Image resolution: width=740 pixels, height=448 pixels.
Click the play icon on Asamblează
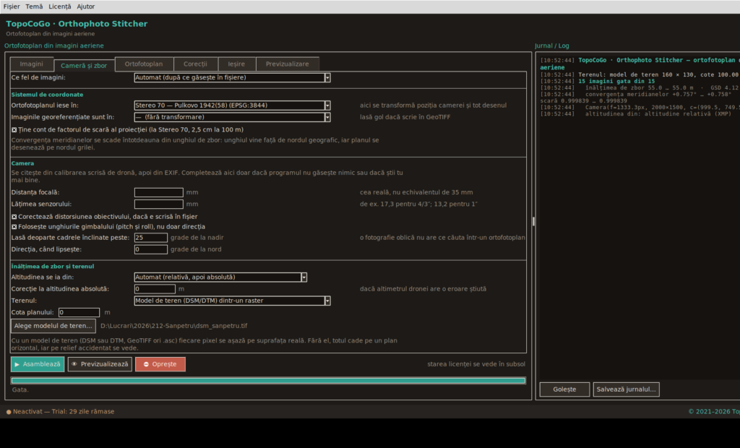(17, 364)
